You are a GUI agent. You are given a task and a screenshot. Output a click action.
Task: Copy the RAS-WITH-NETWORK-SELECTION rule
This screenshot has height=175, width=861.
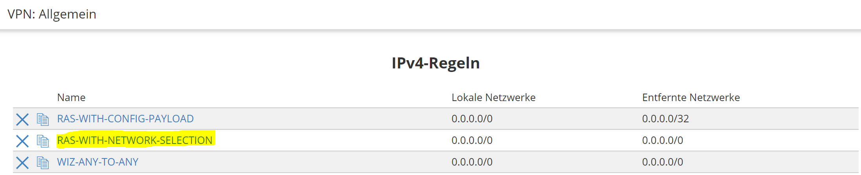tap(43, 141)
